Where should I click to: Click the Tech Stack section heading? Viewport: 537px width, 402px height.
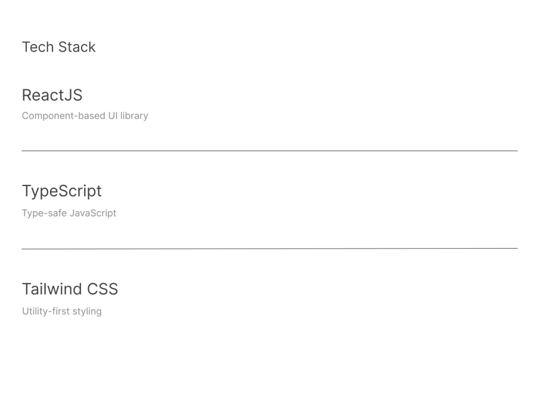coord(59,47)
